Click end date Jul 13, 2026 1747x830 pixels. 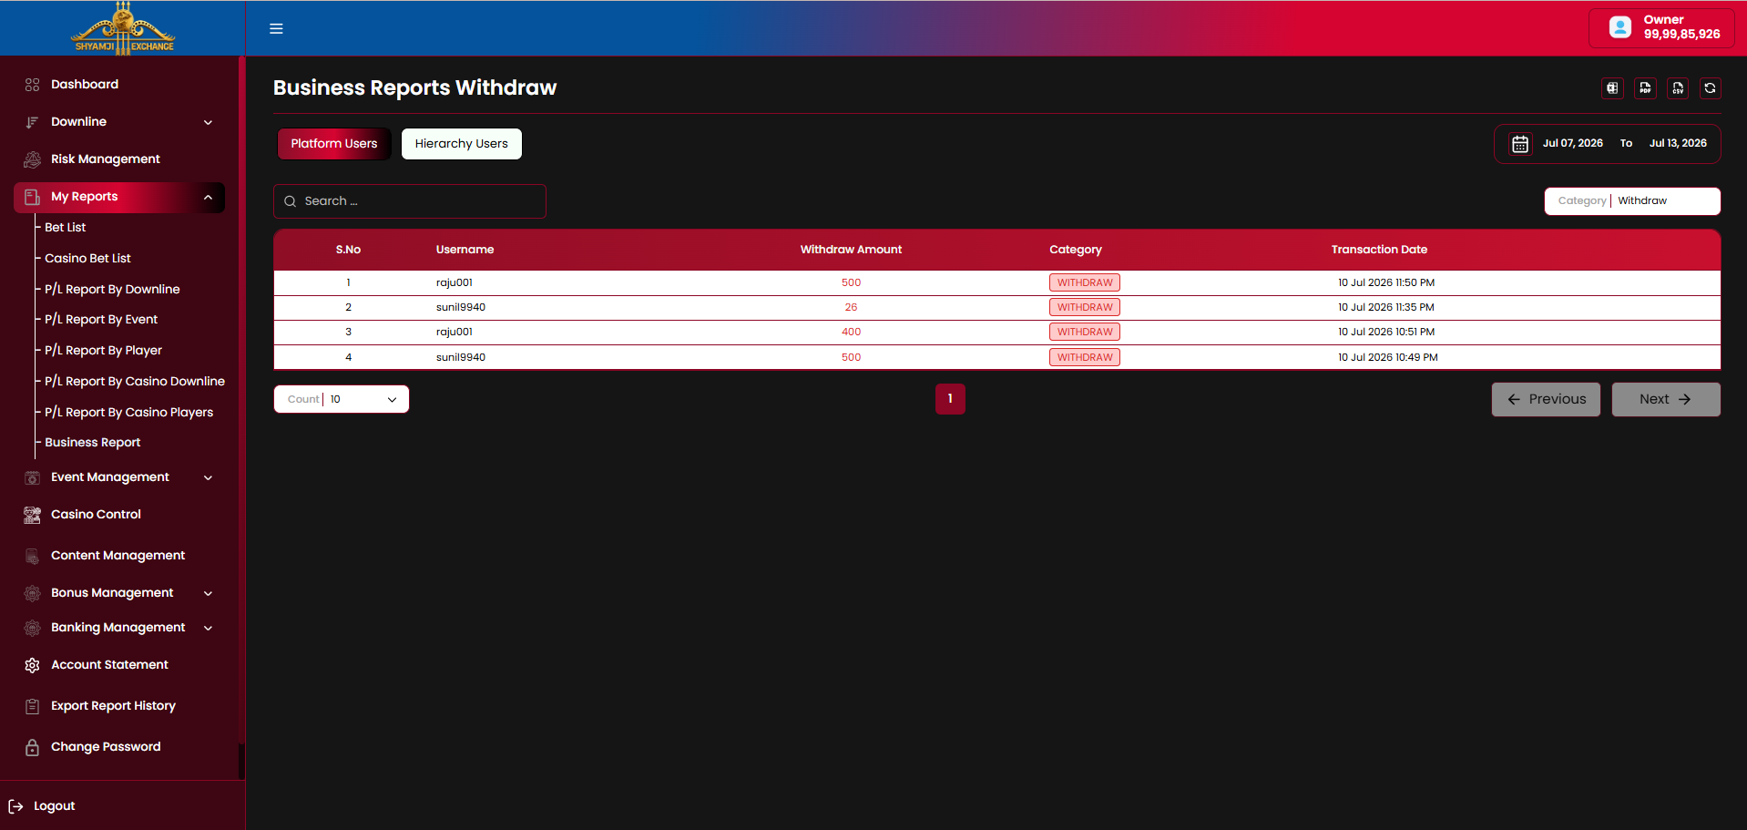(1678, 144)
